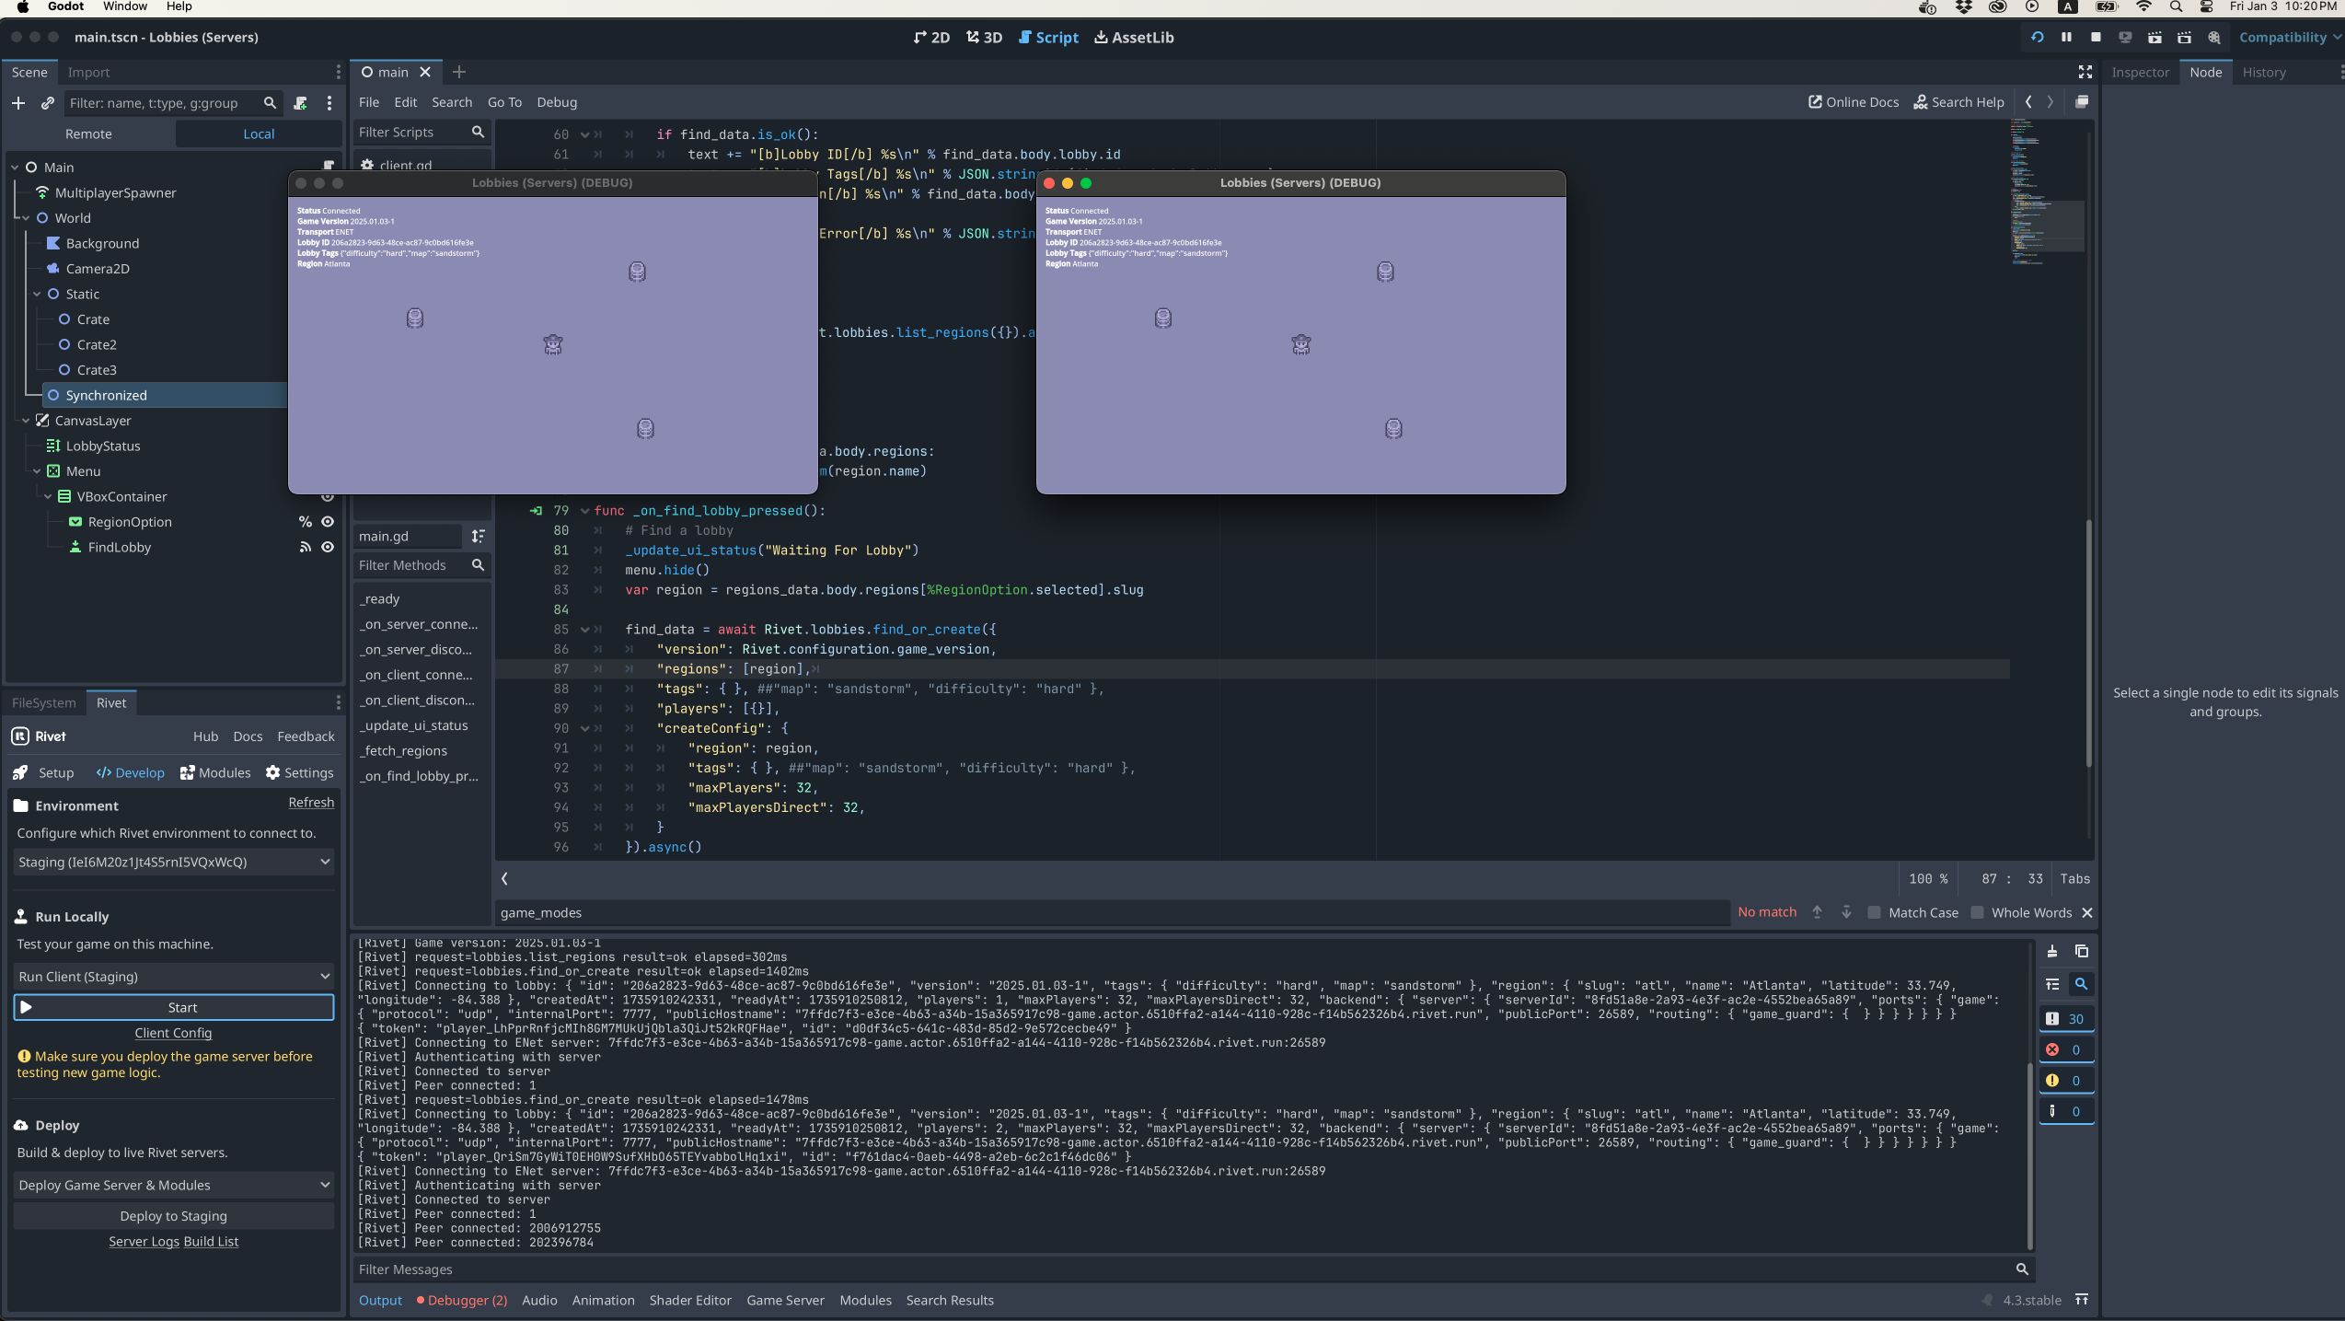The width and height of the screenshot is (2345, 1321).
Task: Switch to the Inspector tab
Action: [x=2140, y=72]
